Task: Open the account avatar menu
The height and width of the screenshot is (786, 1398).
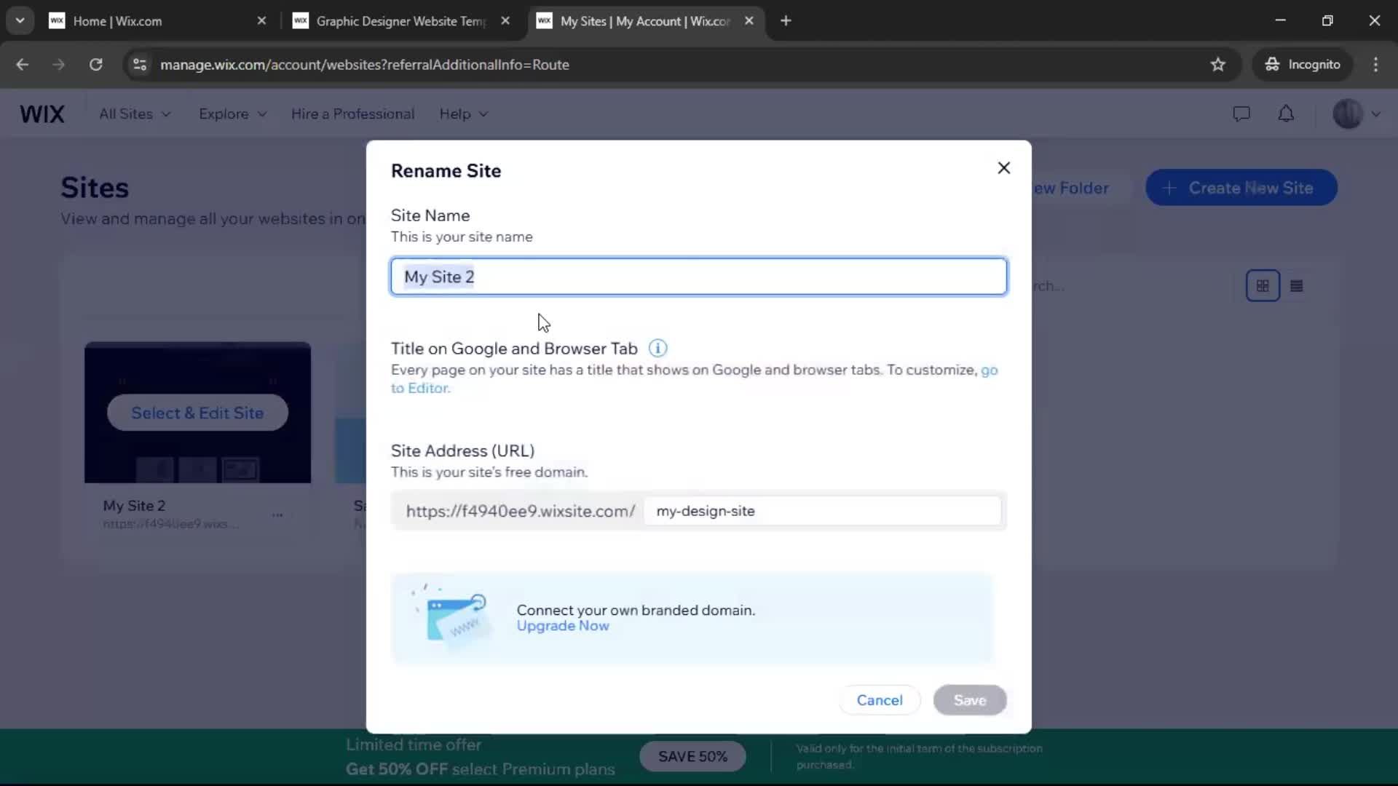Action: (x=1347, y=114)
